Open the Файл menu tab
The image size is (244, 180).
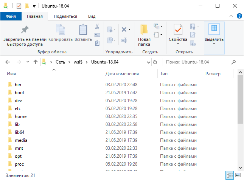pos(11,16)
